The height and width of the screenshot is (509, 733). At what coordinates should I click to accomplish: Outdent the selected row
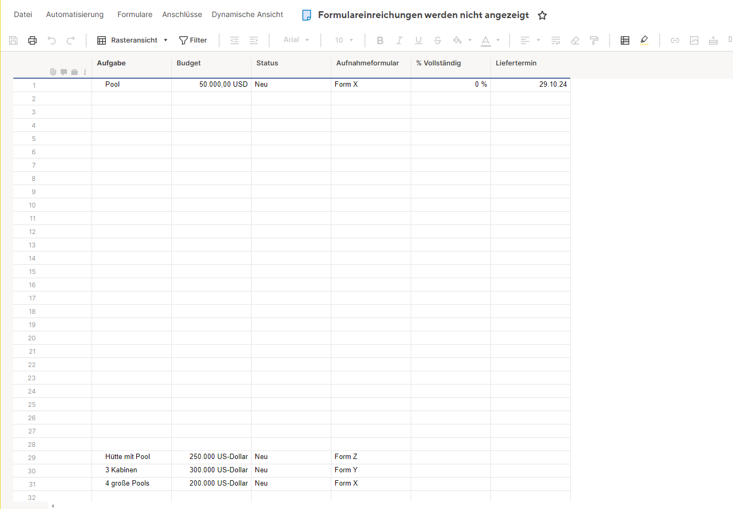coord(235,40)
